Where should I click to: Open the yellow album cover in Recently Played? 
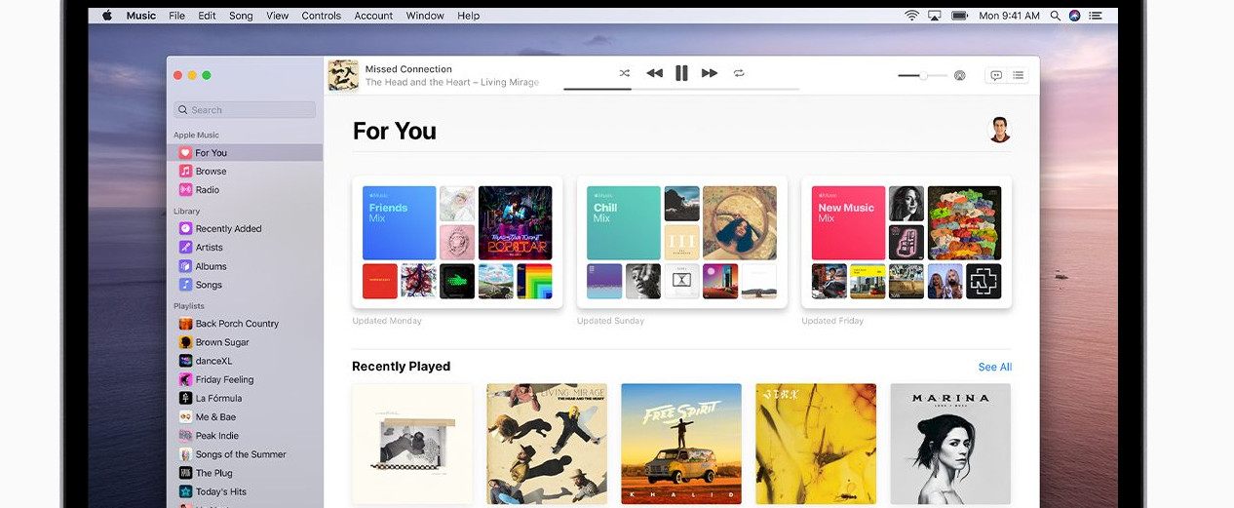(x=816, y=444)
